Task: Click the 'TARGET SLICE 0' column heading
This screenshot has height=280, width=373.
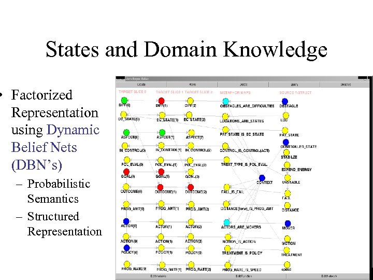Action: [133, 92]
